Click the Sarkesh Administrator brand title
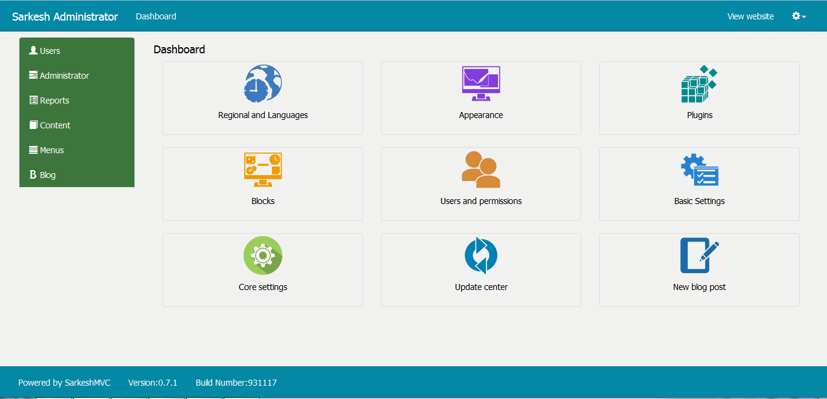 click(65, 16)
